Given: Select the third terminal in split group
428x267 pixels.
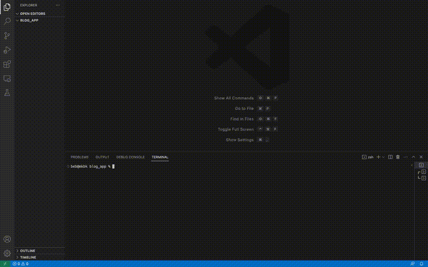Looking at the screenshot, I should point(423,178).
